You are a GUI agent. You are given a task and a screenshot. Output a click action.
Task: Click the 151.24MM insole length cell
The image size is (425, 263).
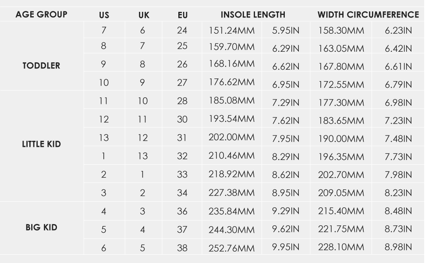click(231, 30)
